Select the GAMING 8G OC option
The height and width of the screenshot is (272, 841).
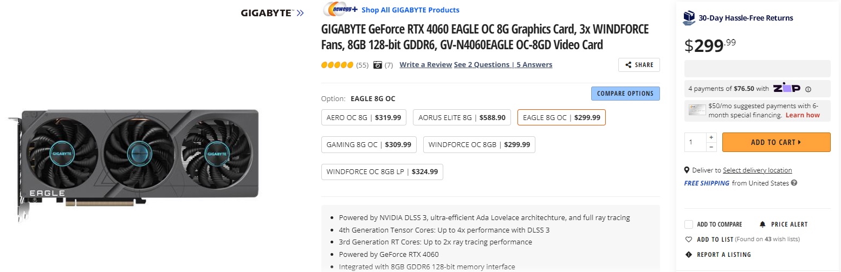pyautogui.click(x=368, y=145)
